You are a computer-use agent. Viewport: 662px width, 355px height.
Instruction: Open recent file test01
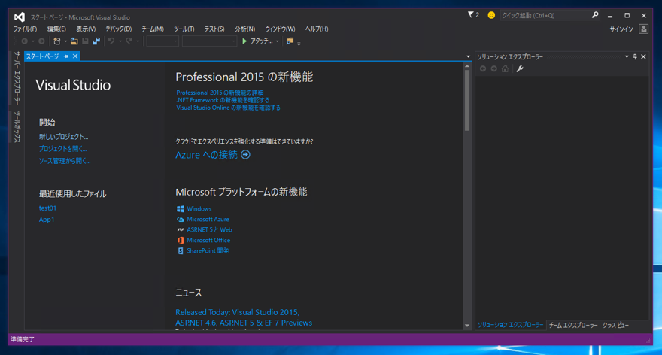click(47, 208)
